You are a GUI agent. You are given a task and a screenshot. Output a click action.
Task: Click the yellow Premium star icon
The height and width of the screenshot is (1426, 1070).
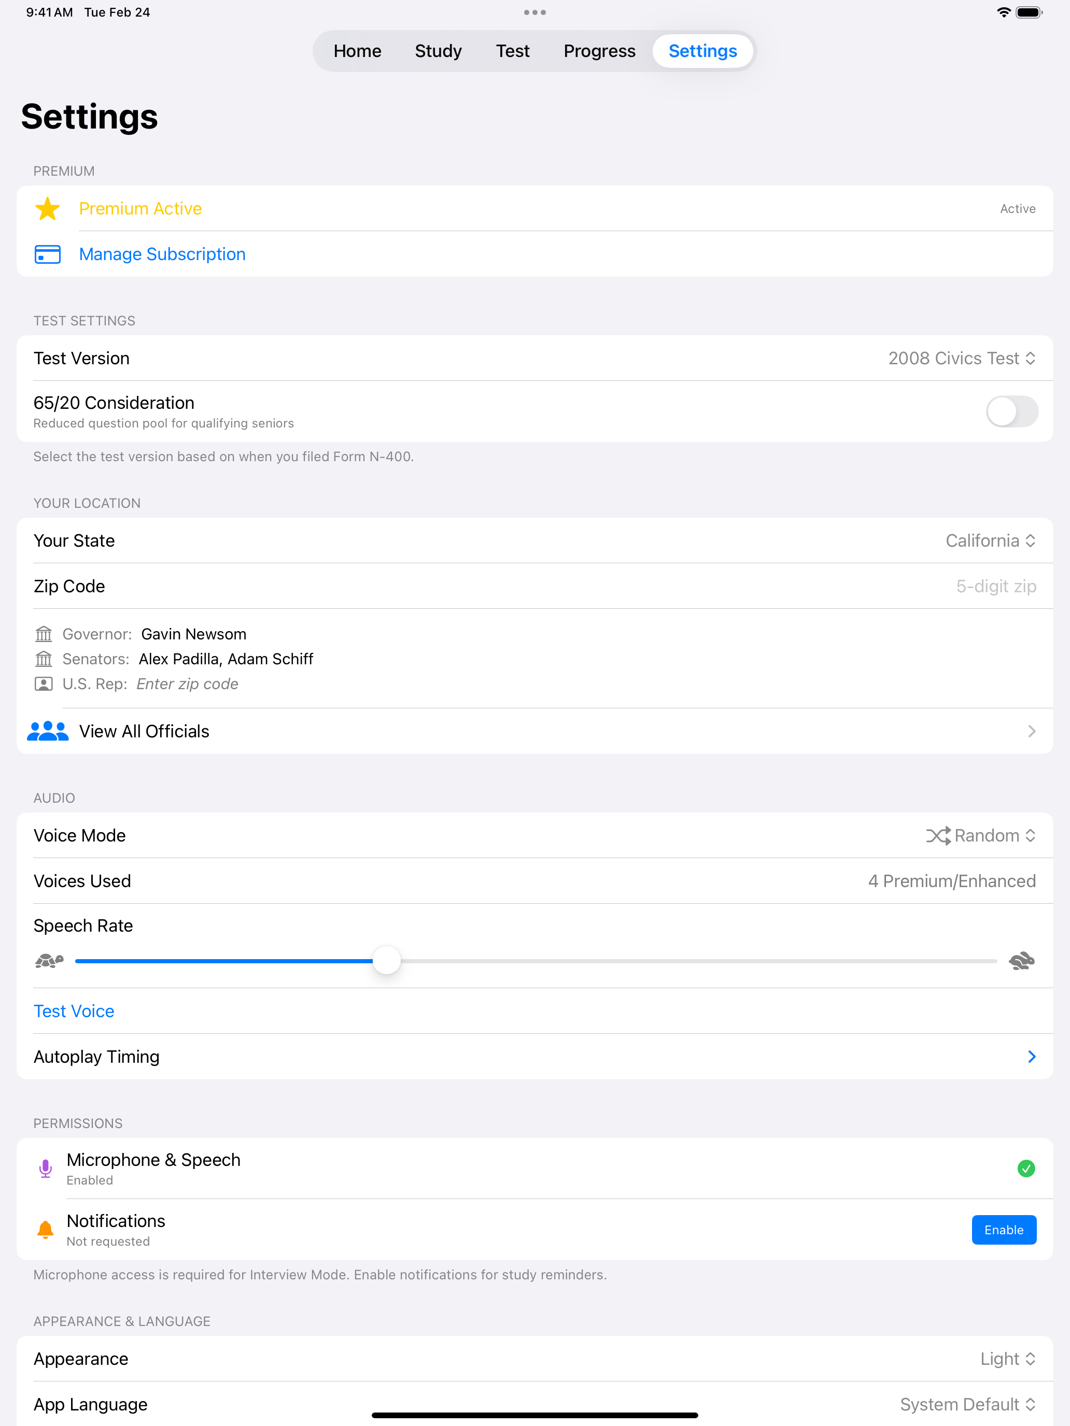tap(47, 209)
